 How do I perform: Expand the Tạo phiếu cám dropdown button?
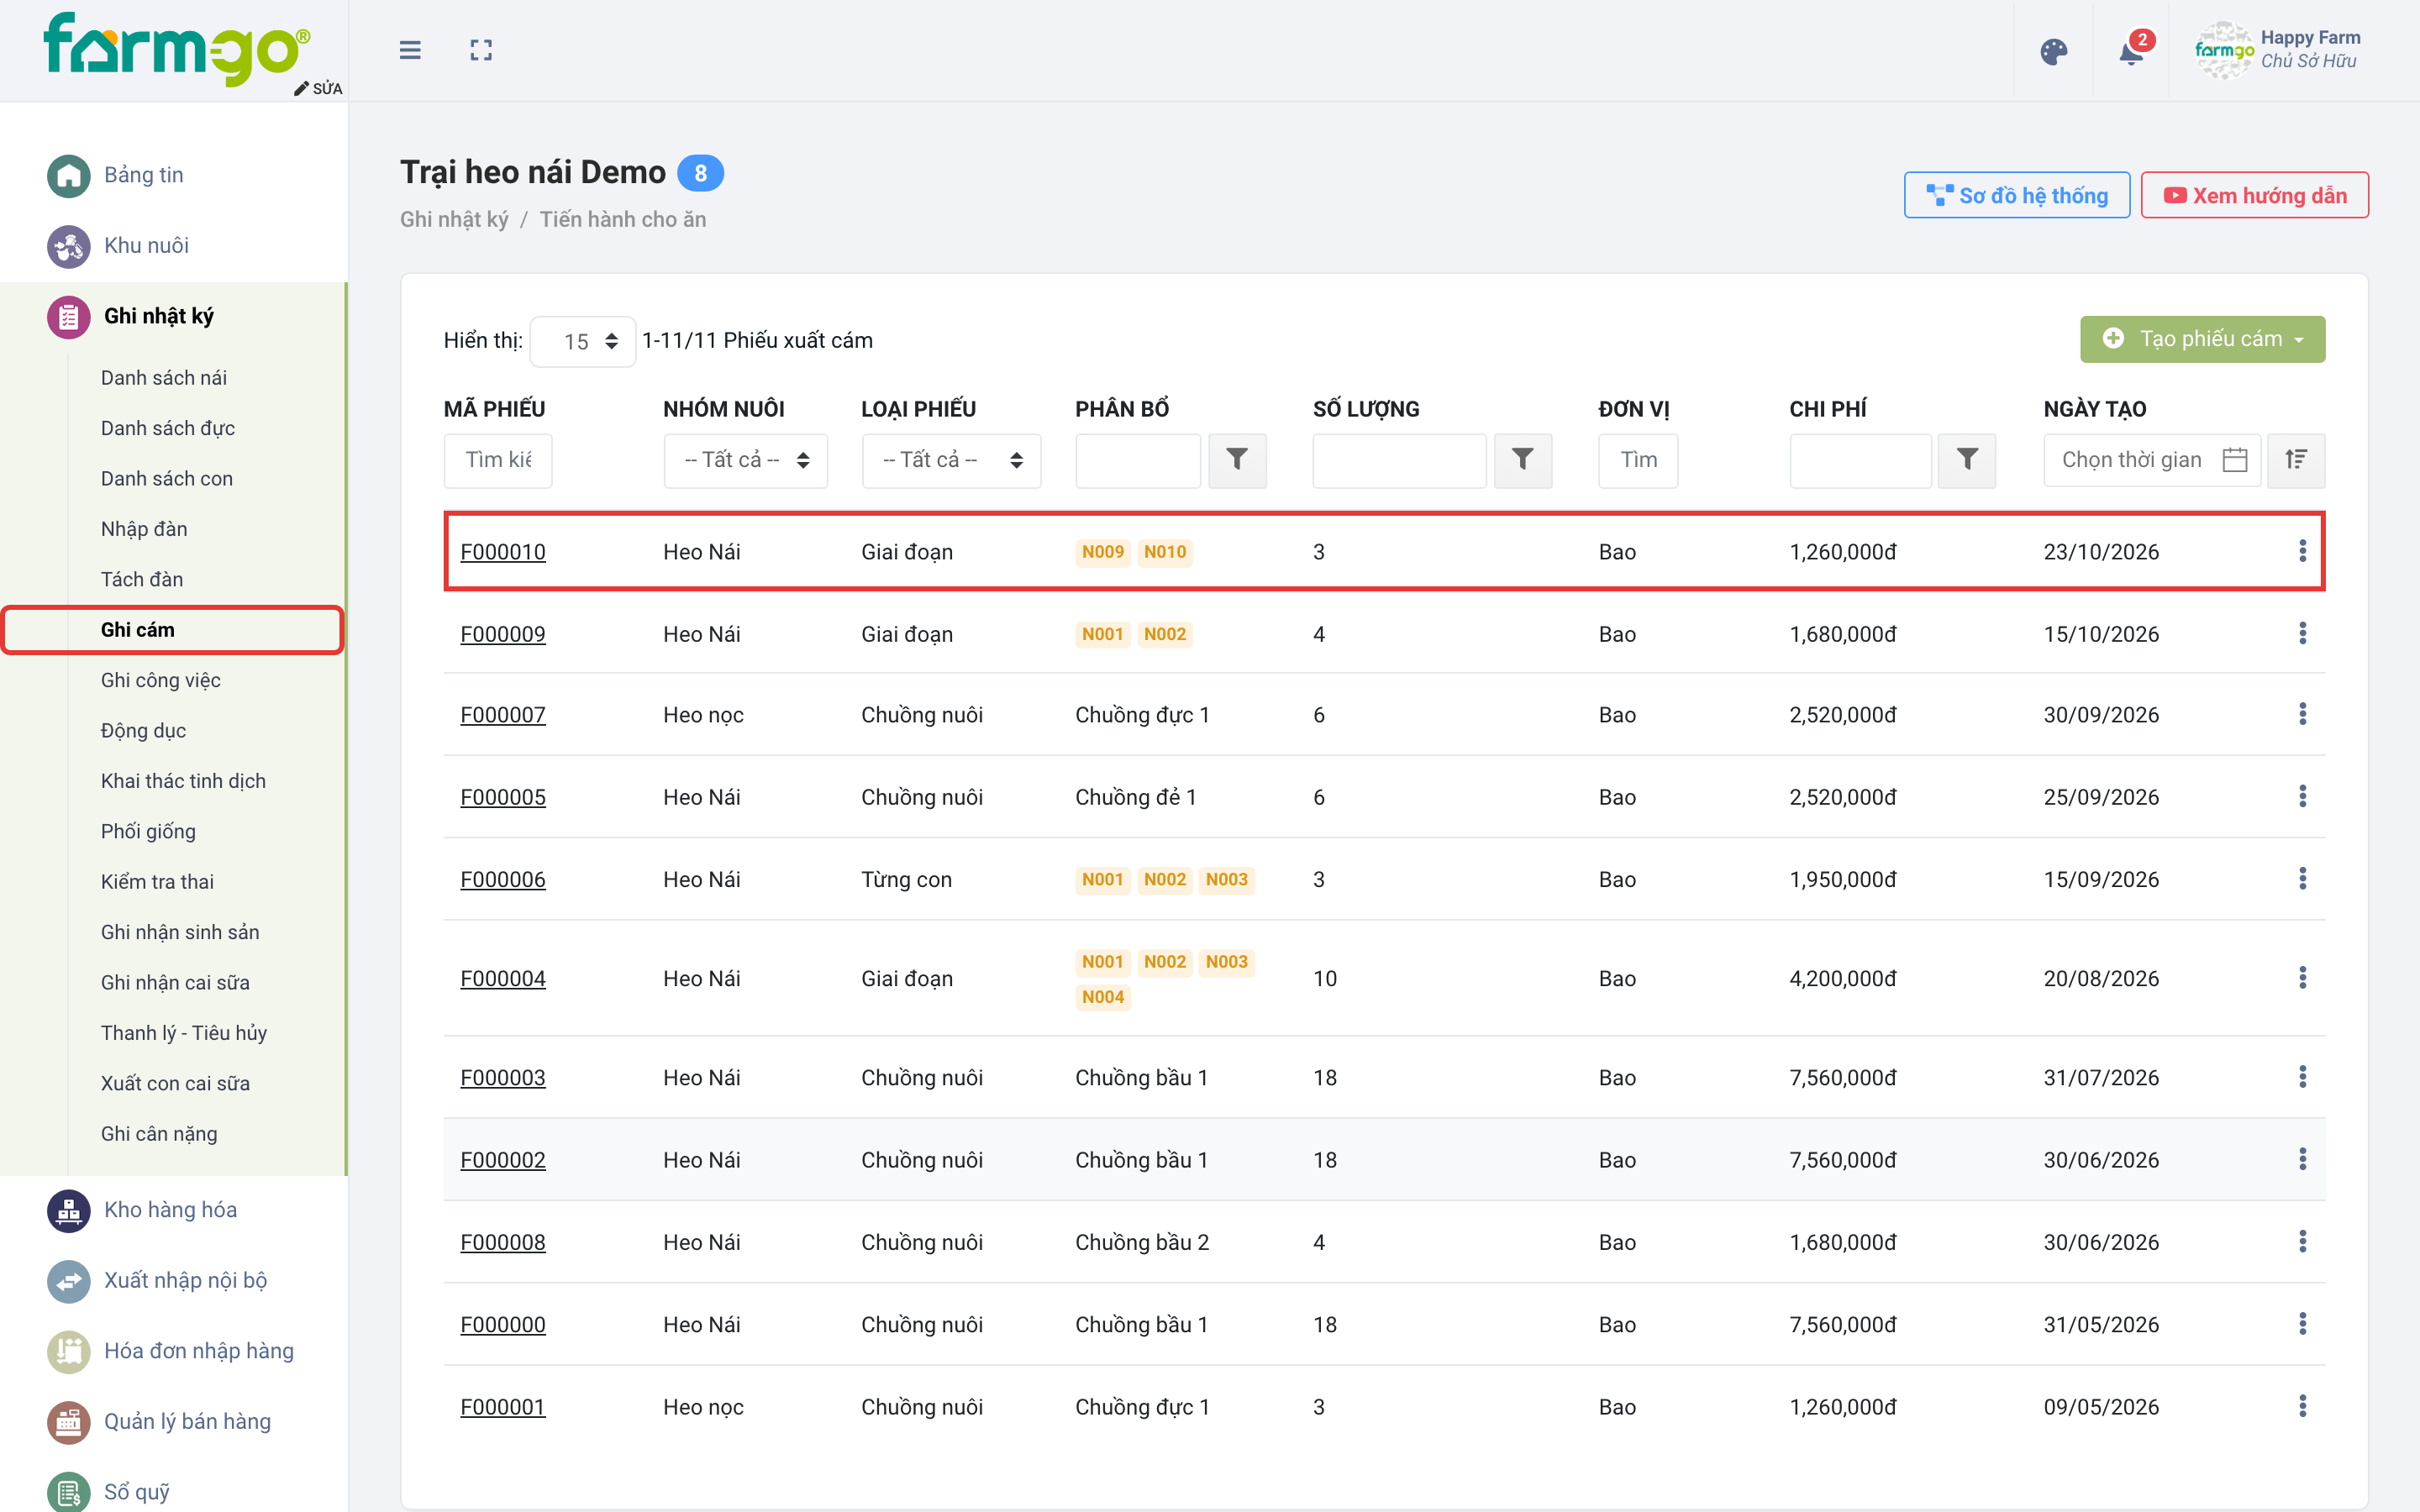click(x=2202, y=339)
